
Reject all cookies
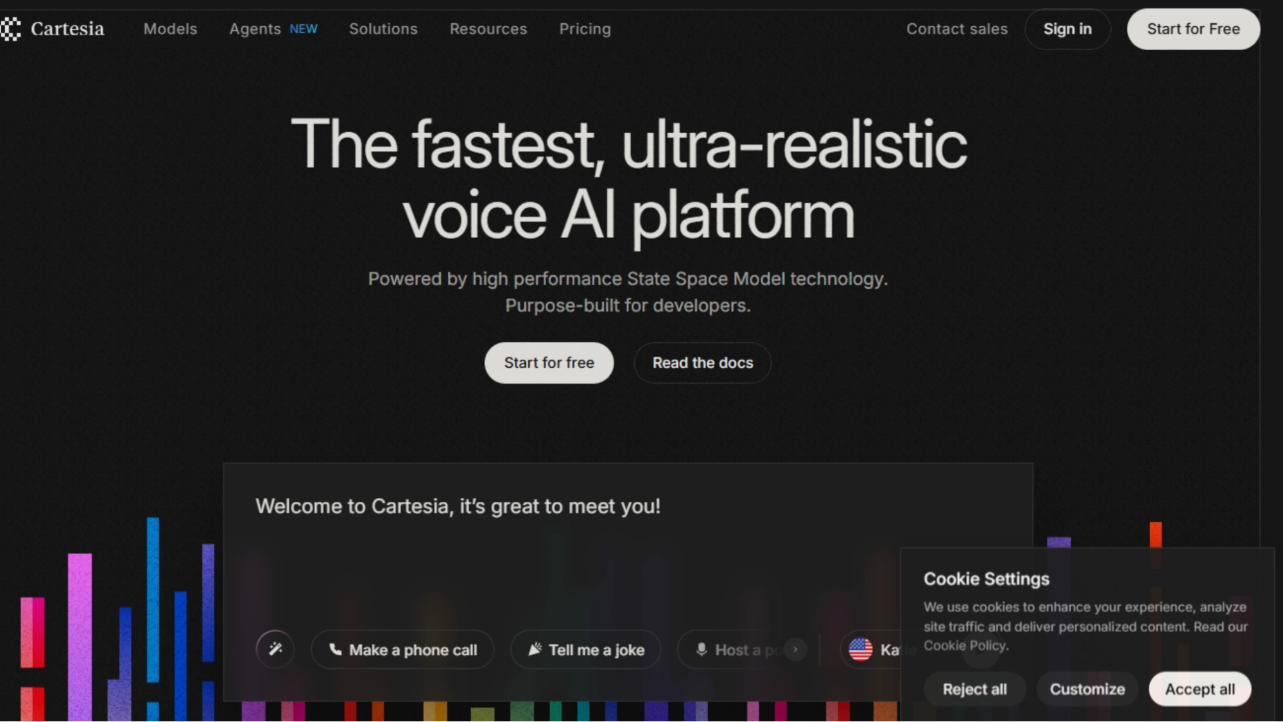pyautogui.click(x=974, y=689)
